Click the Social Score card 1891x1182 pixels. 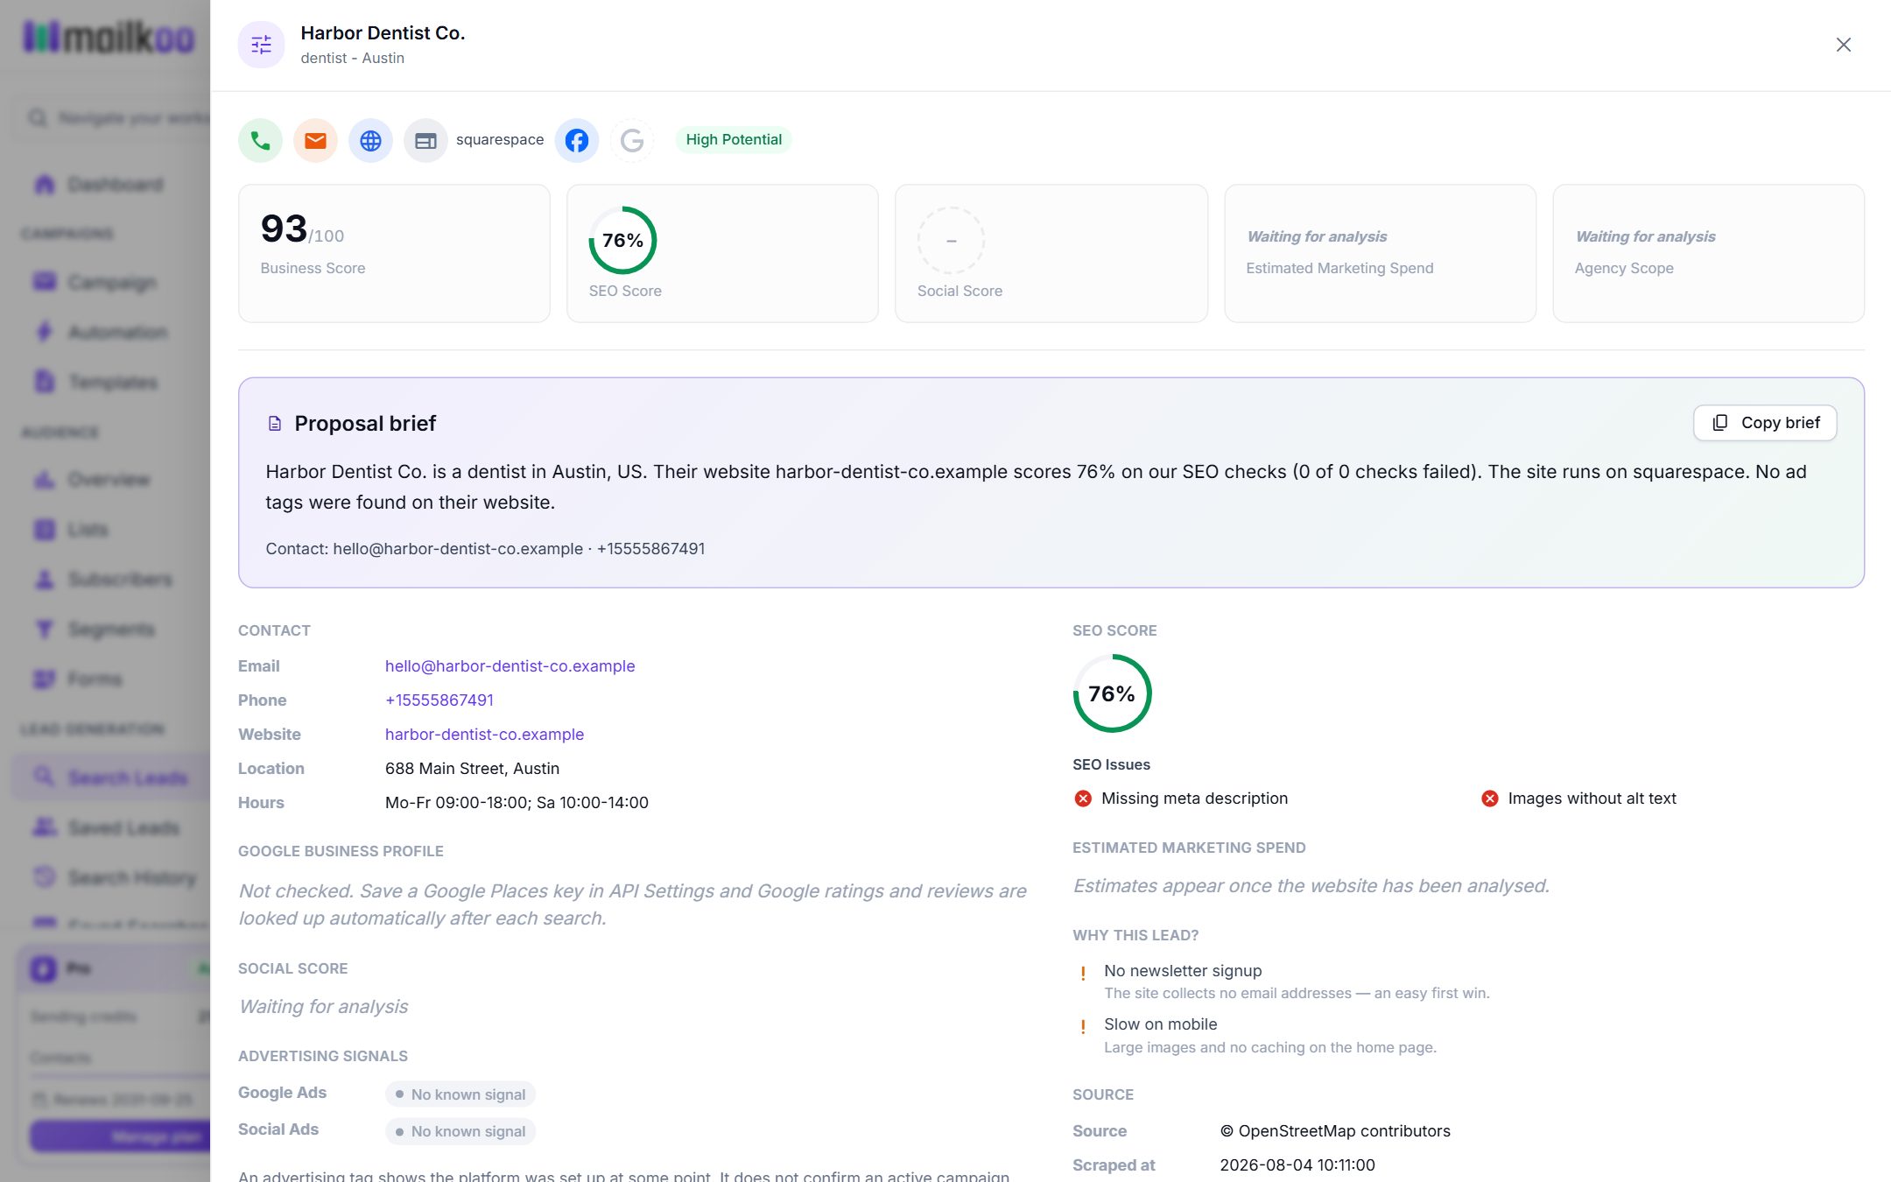pos(1051,253)
